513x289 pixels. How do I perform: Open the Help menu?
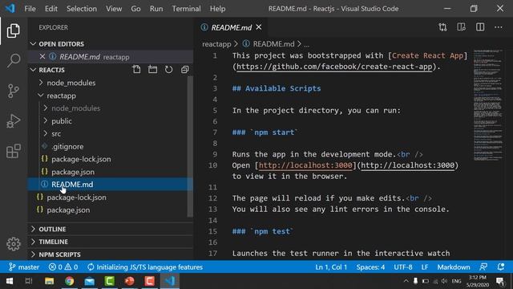(x=217, y=9)
